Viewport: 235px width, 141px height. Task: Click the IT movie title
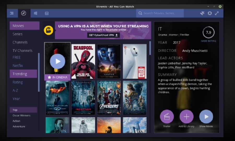coord(160,29)
